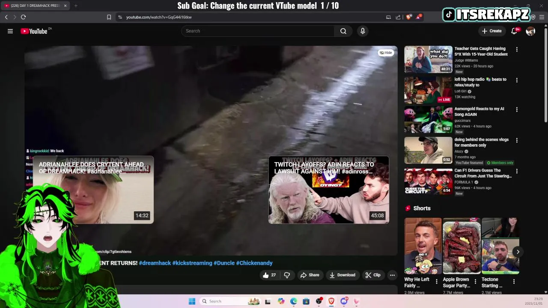
Task: Like the video
Action: click(x=269, y=275)
